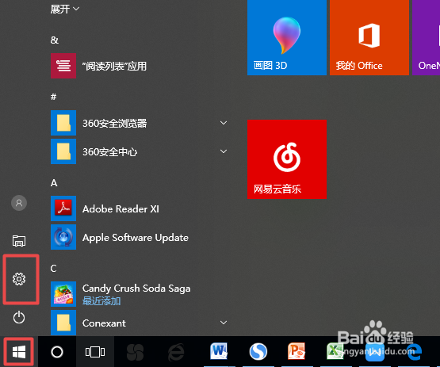Jump via the # section header

point(54,97)
